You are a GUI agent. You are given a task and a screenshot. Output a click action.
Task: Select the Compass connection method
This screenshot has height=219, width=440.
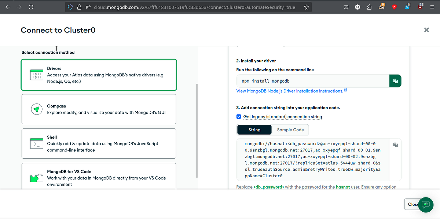[x=99, y=109]
